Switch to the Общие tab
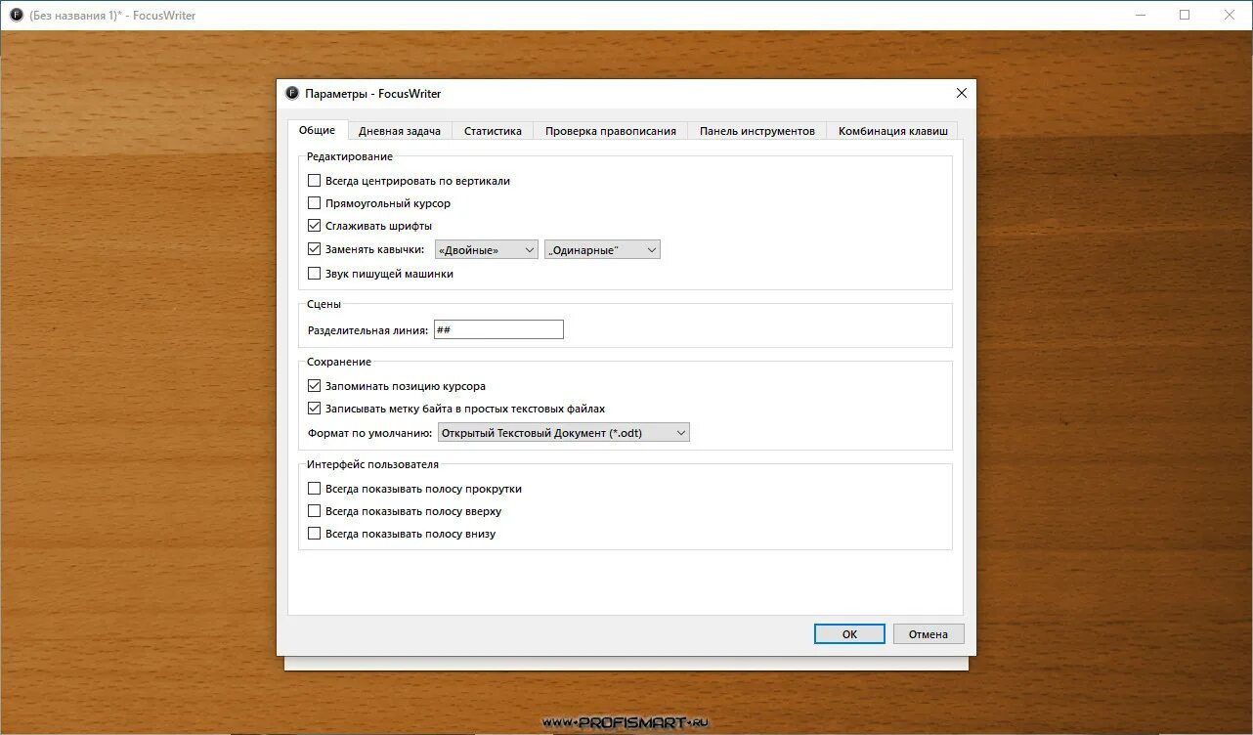Screen dimensions: 1253x735 click(317, 130)
